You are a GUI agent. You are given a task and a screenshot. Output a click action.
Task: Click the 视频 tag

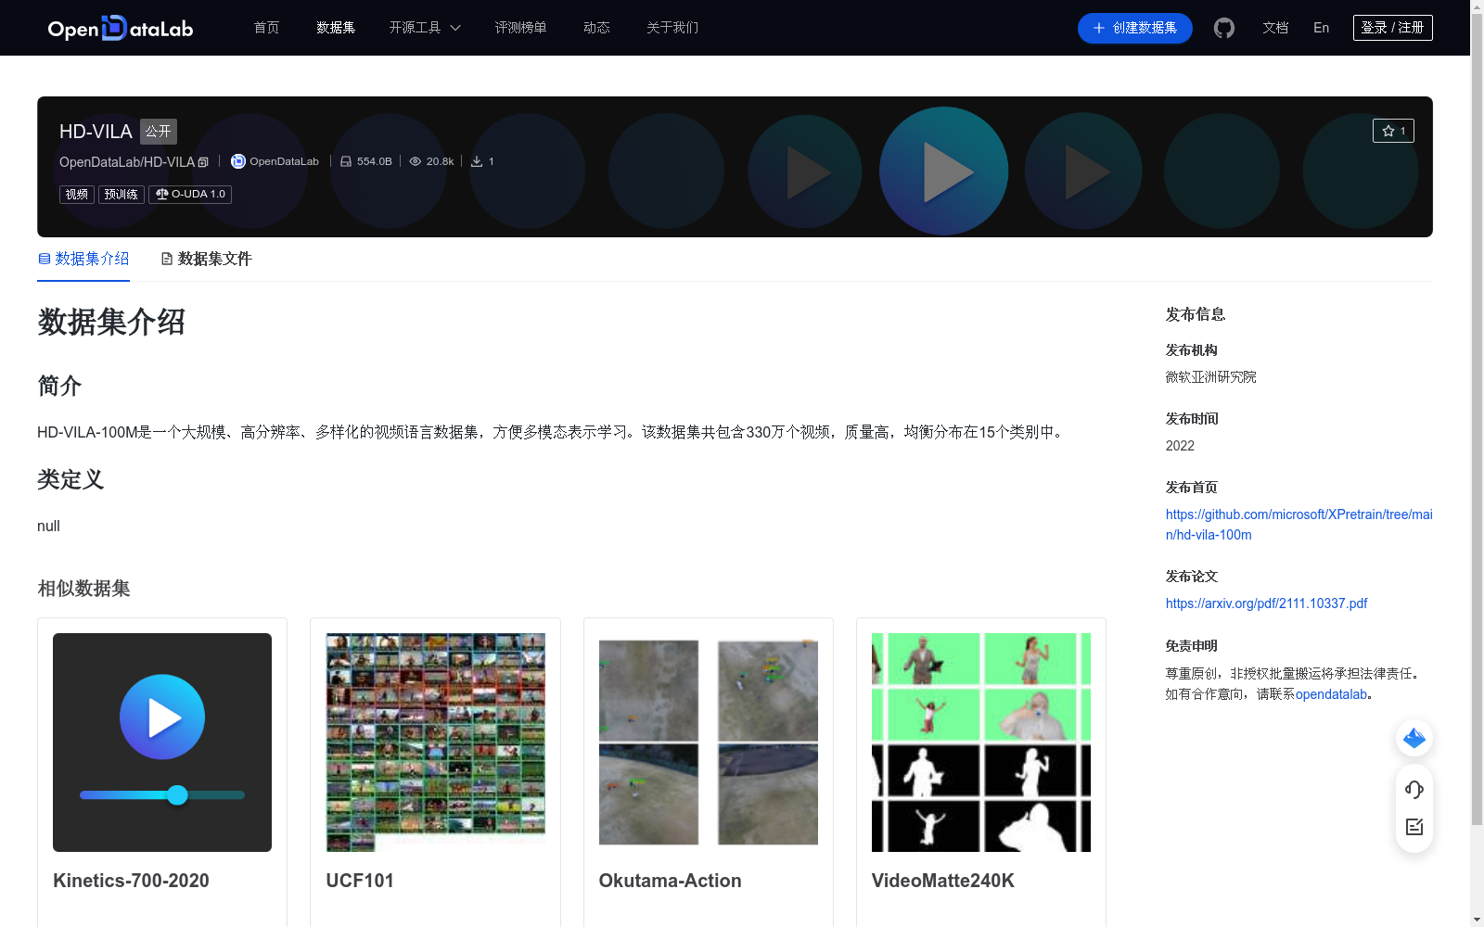(77, 194)
